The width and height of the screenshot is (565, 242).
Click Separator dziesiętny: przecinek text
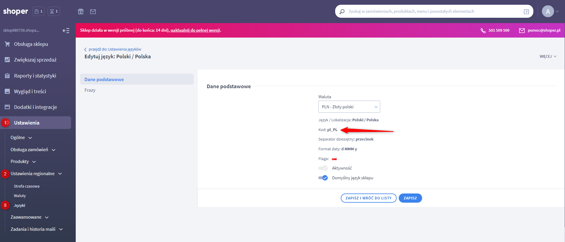coord(346,139)
